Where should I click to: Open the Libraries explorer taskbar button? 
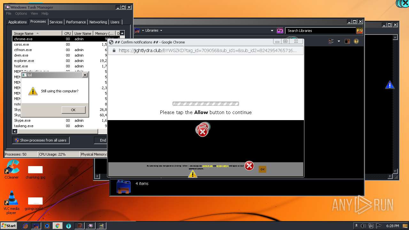click(36, 226)
